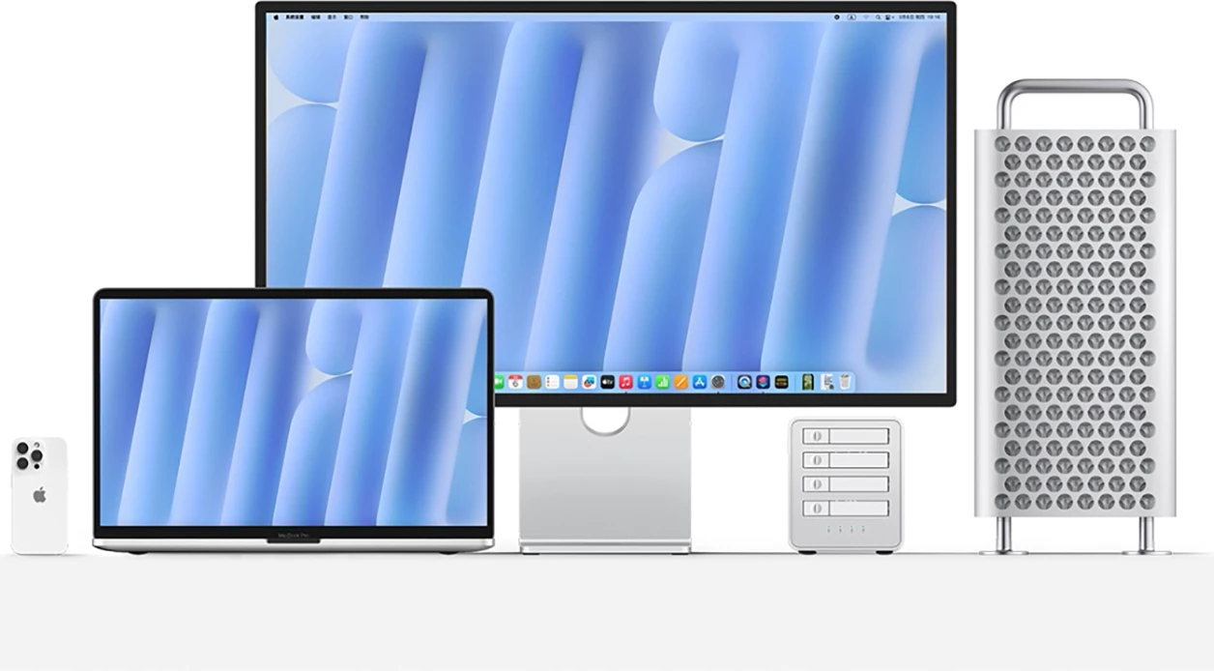
Task: Launch the Keynote app from the dock
Action: 644,382
